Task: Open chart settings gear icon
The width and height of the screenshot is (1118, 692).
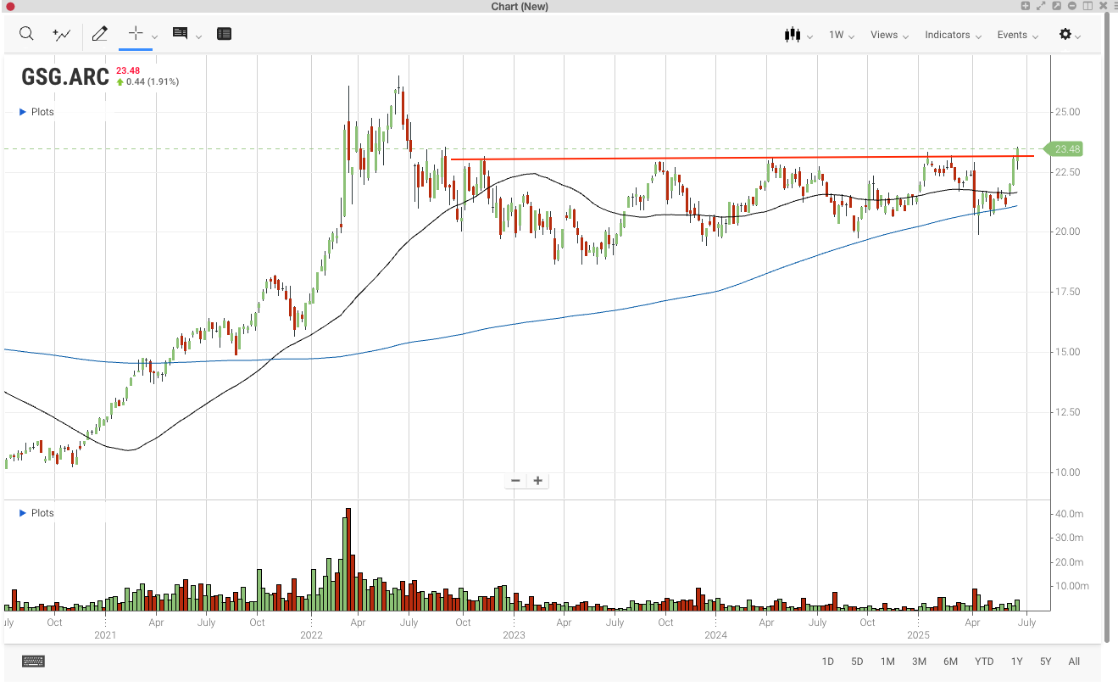Action: 1065,35
